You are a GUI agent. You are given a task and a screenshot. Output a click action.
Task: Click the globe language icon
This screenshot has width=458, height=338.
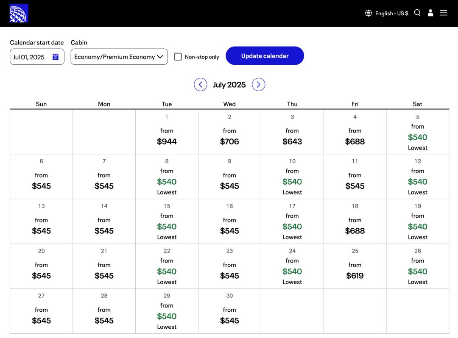coord(369,13)
